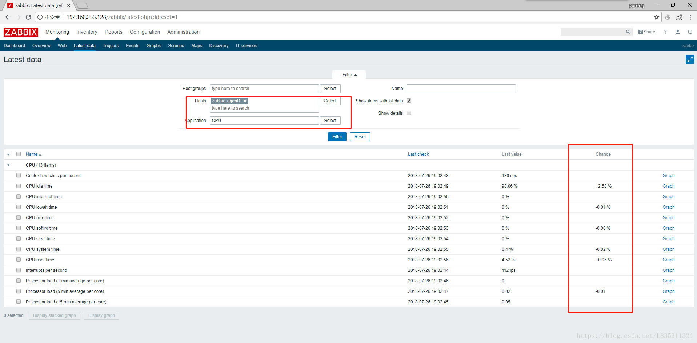
Task: Focus the Name filter field
Action: [461, 89]
